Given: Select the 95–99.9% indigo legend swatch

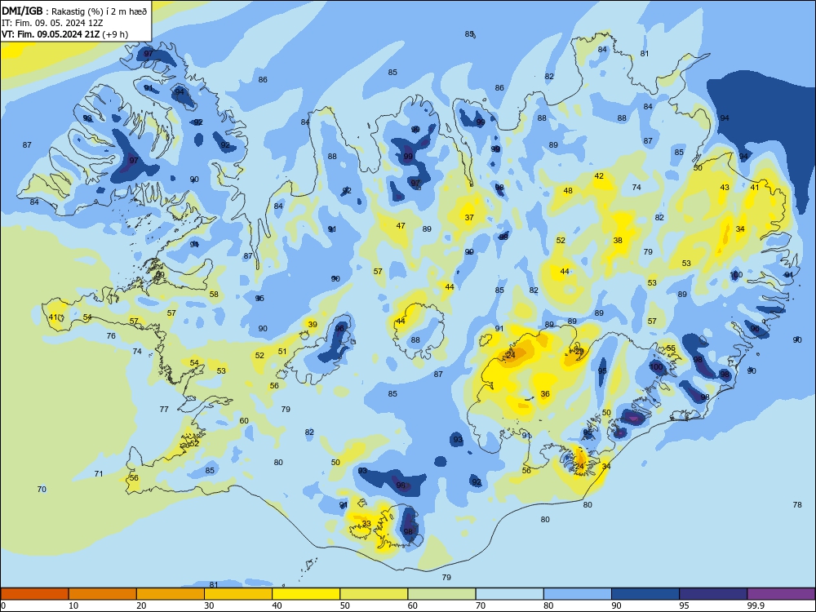Looking at the screenshot, I should point(713,594).
